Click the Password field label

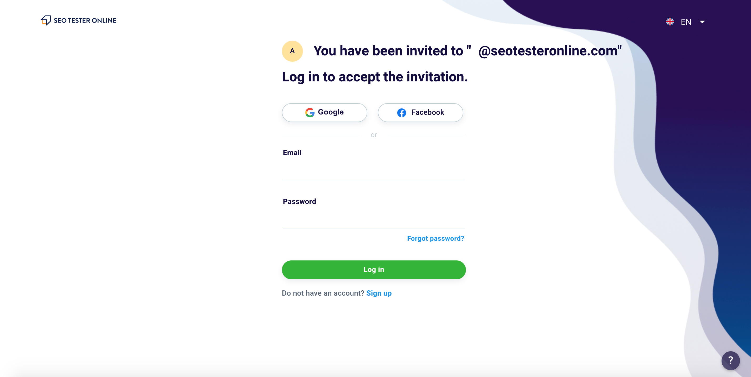pos(299,201)
